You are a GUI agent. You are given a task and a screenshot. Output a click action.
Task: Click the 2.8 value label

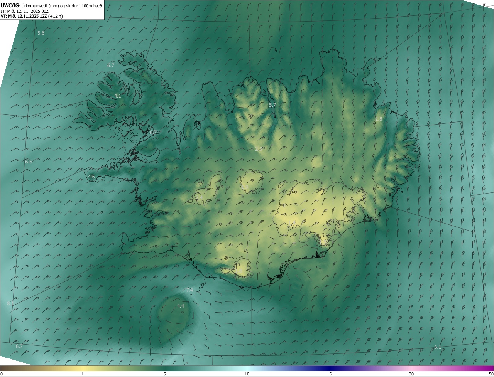(x=379, y=119)
